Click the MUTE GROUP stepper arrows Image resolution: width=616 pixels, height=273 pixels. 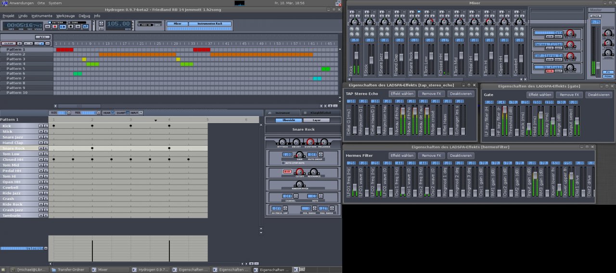321,154
